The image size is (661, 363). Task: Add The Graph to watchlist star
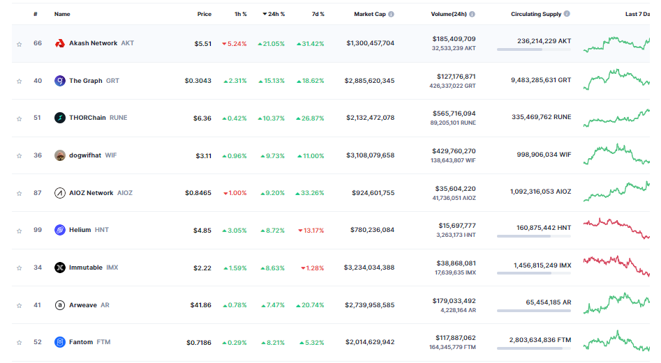tap(19, 82)
